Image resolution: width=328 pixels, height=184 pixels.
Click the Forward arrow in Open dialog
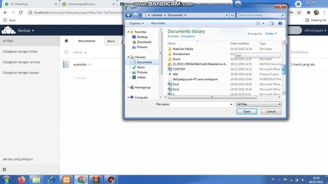(x=135, y=15)
